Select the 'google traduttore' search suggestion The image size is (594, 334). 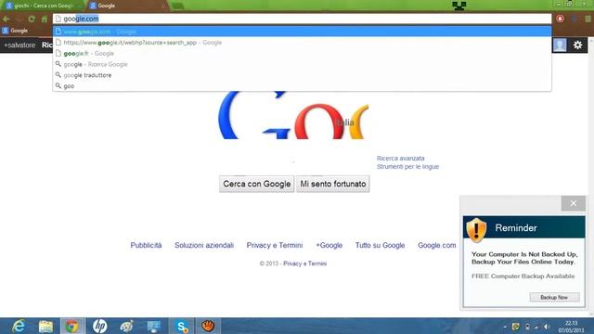coord(302,75)
